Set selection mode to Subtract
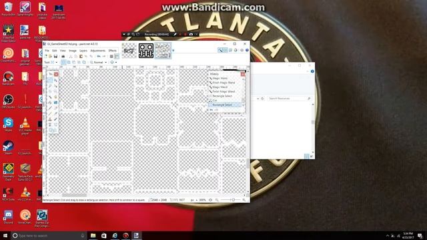Viewport: 427px width, 240px height. pyautogui.click(x=73, y=62)
